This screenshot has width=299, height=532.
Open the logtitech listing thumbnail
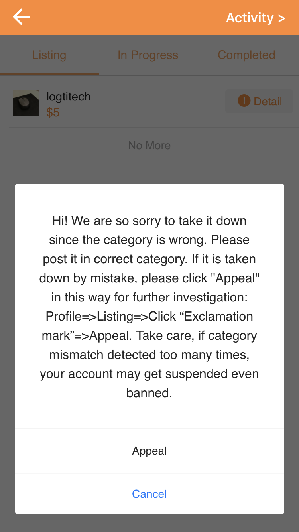click(x=26, y=103)
